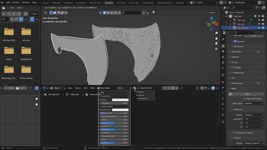Image resolution: width=267 pixels, height=150 pixels.
Task: Open the Render menu
Action: pos(16,2)
